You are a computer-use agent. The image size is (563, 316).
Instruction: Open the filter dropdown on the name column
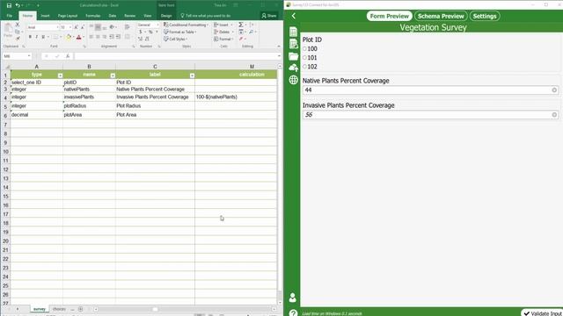coord(113,75)
